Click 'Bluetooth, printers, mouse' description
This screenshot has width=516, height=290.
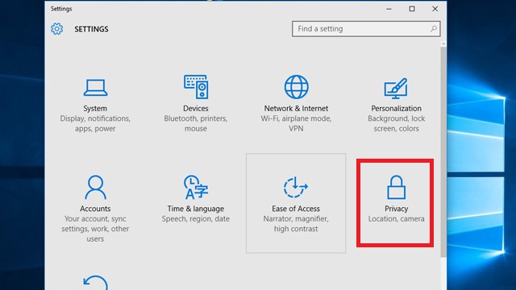(x=196, y=123)
